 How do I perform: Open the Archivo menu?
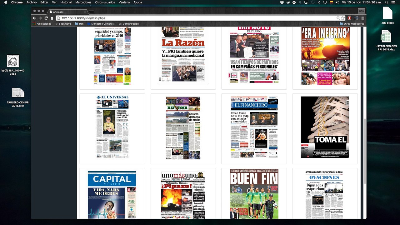click(32, 2)
